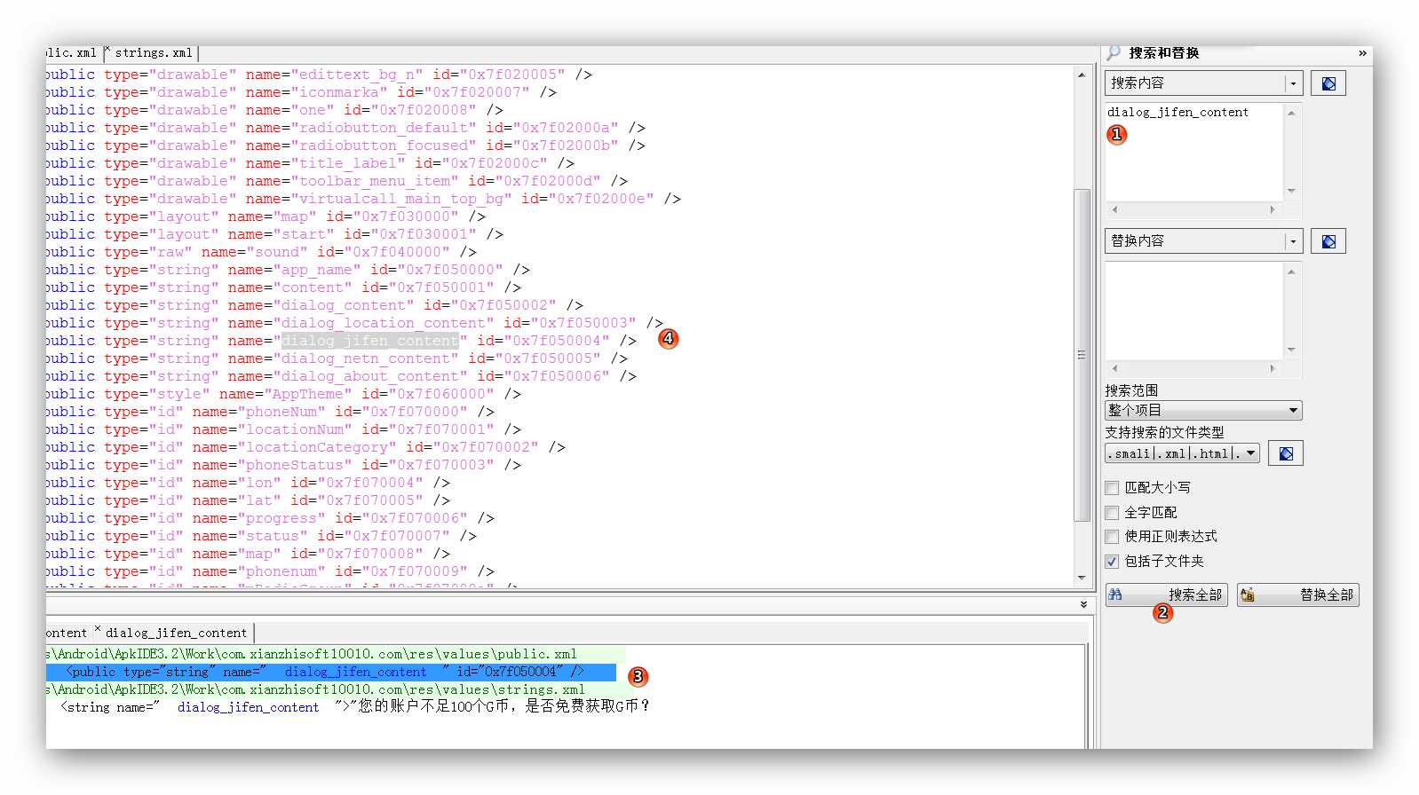This screenshot has width=1419, height=795.
Task: Close the dialog_jifen_content results tab
Action: pyautogui.click(x=98, y=629)
